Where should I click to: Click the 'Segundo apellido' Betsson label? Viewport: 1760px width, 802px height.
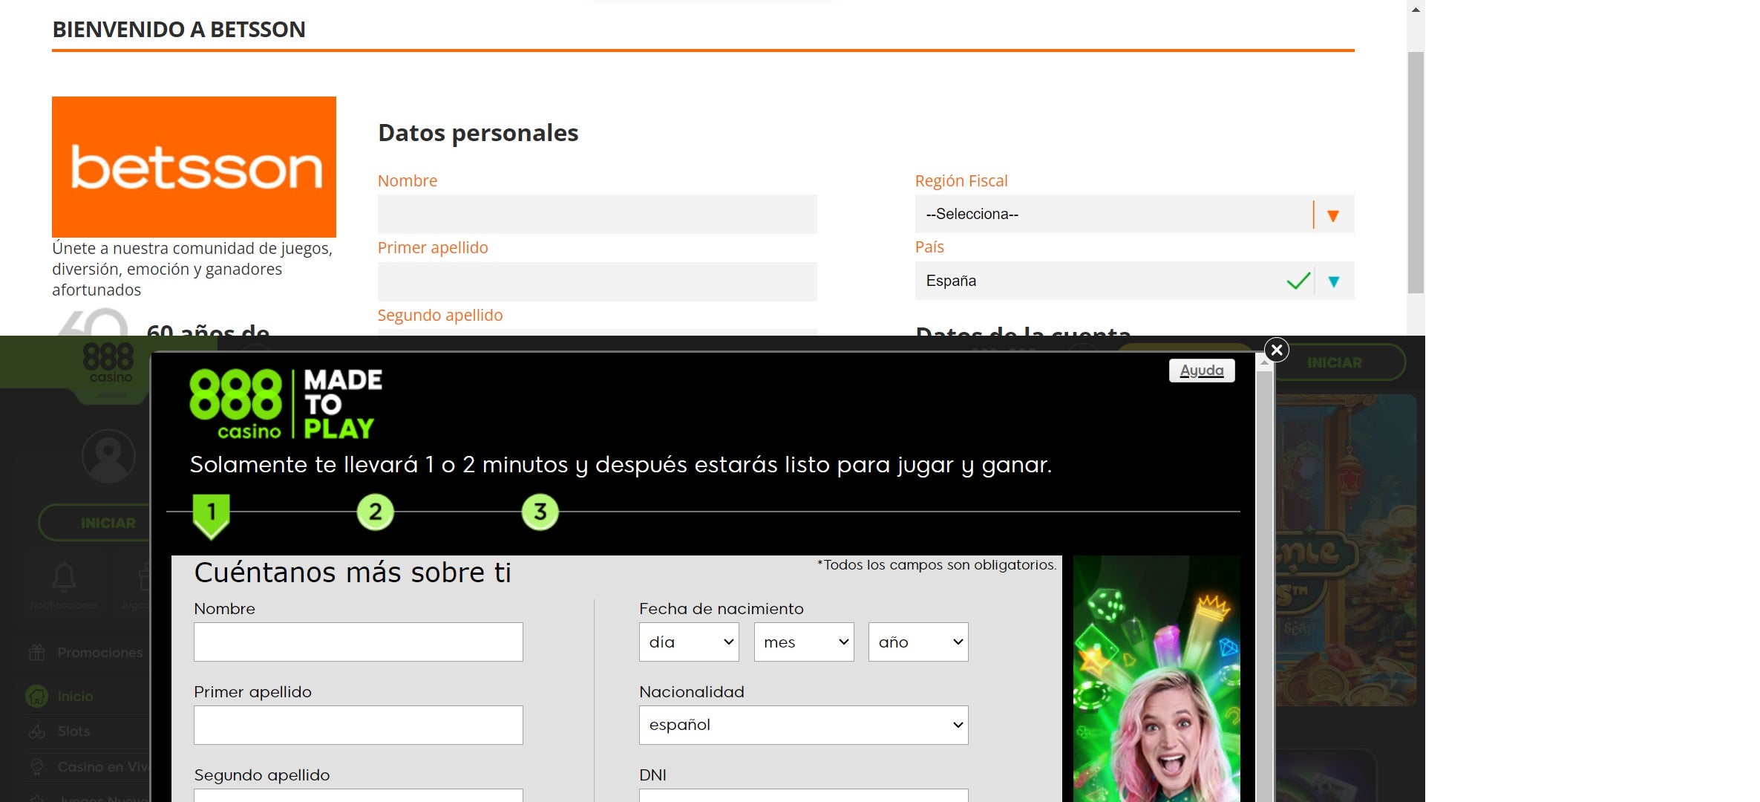(440, 315)
